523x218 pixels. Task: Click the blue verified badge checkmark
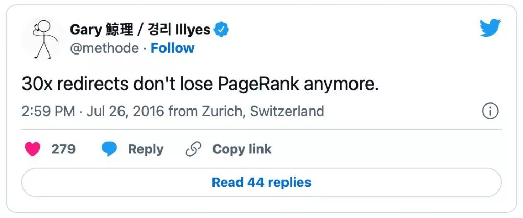(221, 30)
